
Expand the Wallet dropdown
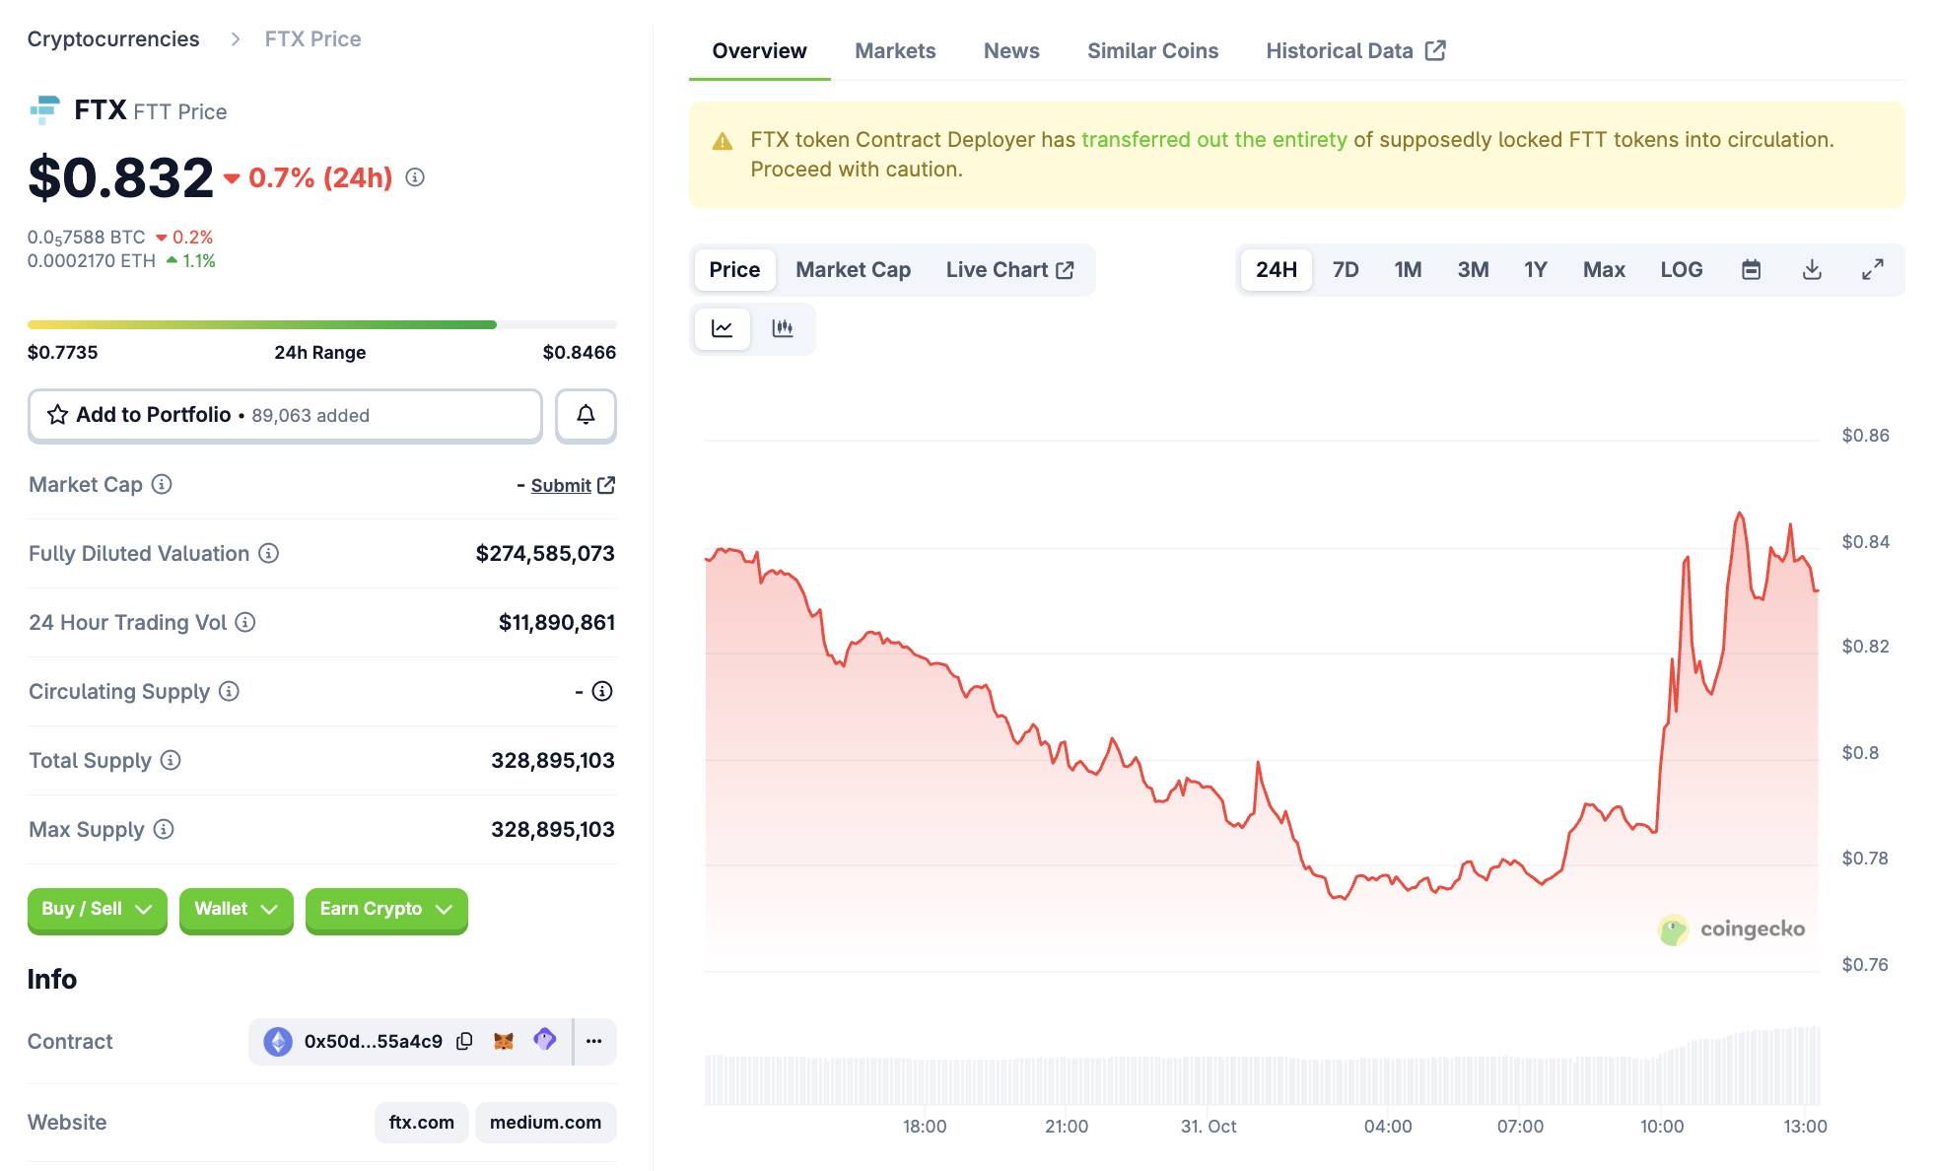pos(236,909)
